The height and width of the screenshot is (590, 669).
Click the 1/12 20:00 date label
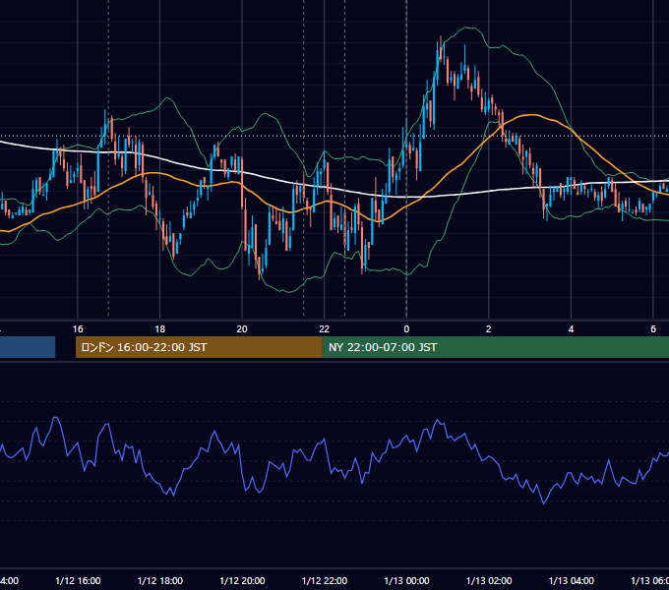(x=242, y=580)
